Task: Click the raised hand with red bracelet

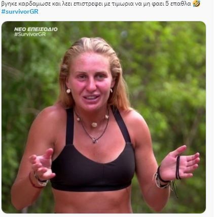Action: (x=42, y=164)
